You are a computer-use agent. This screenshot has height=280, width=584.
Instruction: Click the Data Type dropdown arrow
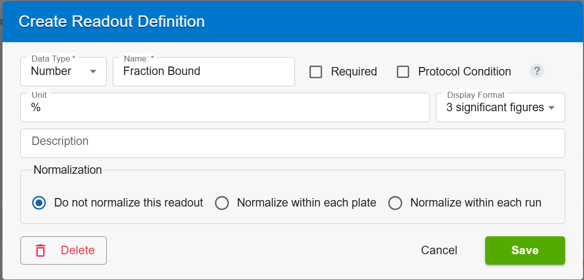93,71
